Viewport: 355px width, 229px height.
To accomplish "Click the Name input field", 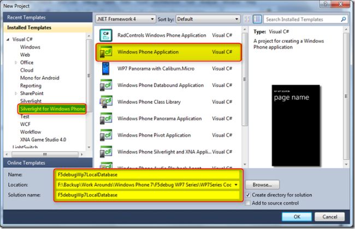I will click(147, 175).
